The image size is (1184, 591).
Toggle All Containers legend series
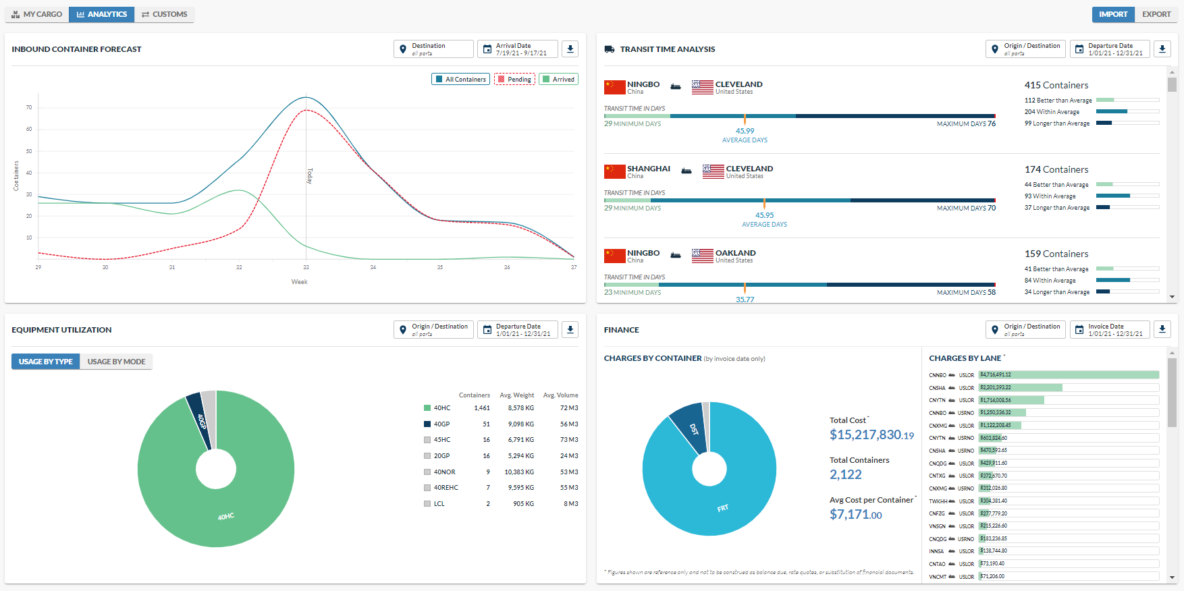460,79
